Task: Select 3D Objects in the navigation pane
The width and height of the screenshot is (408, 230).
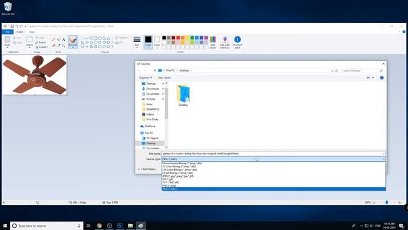Action: coord(150,138)
